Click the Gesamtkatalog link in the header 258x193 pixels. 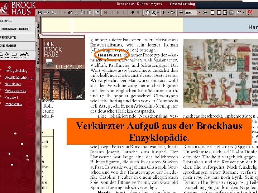click(182, 4)
